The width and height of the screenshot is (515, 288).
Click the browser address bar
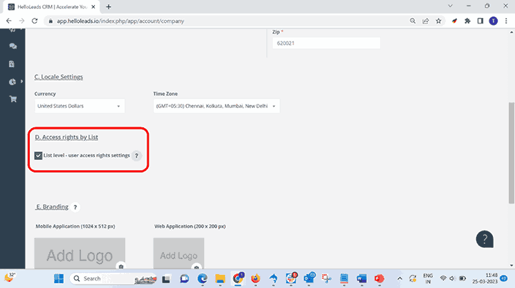coord(226,21)
